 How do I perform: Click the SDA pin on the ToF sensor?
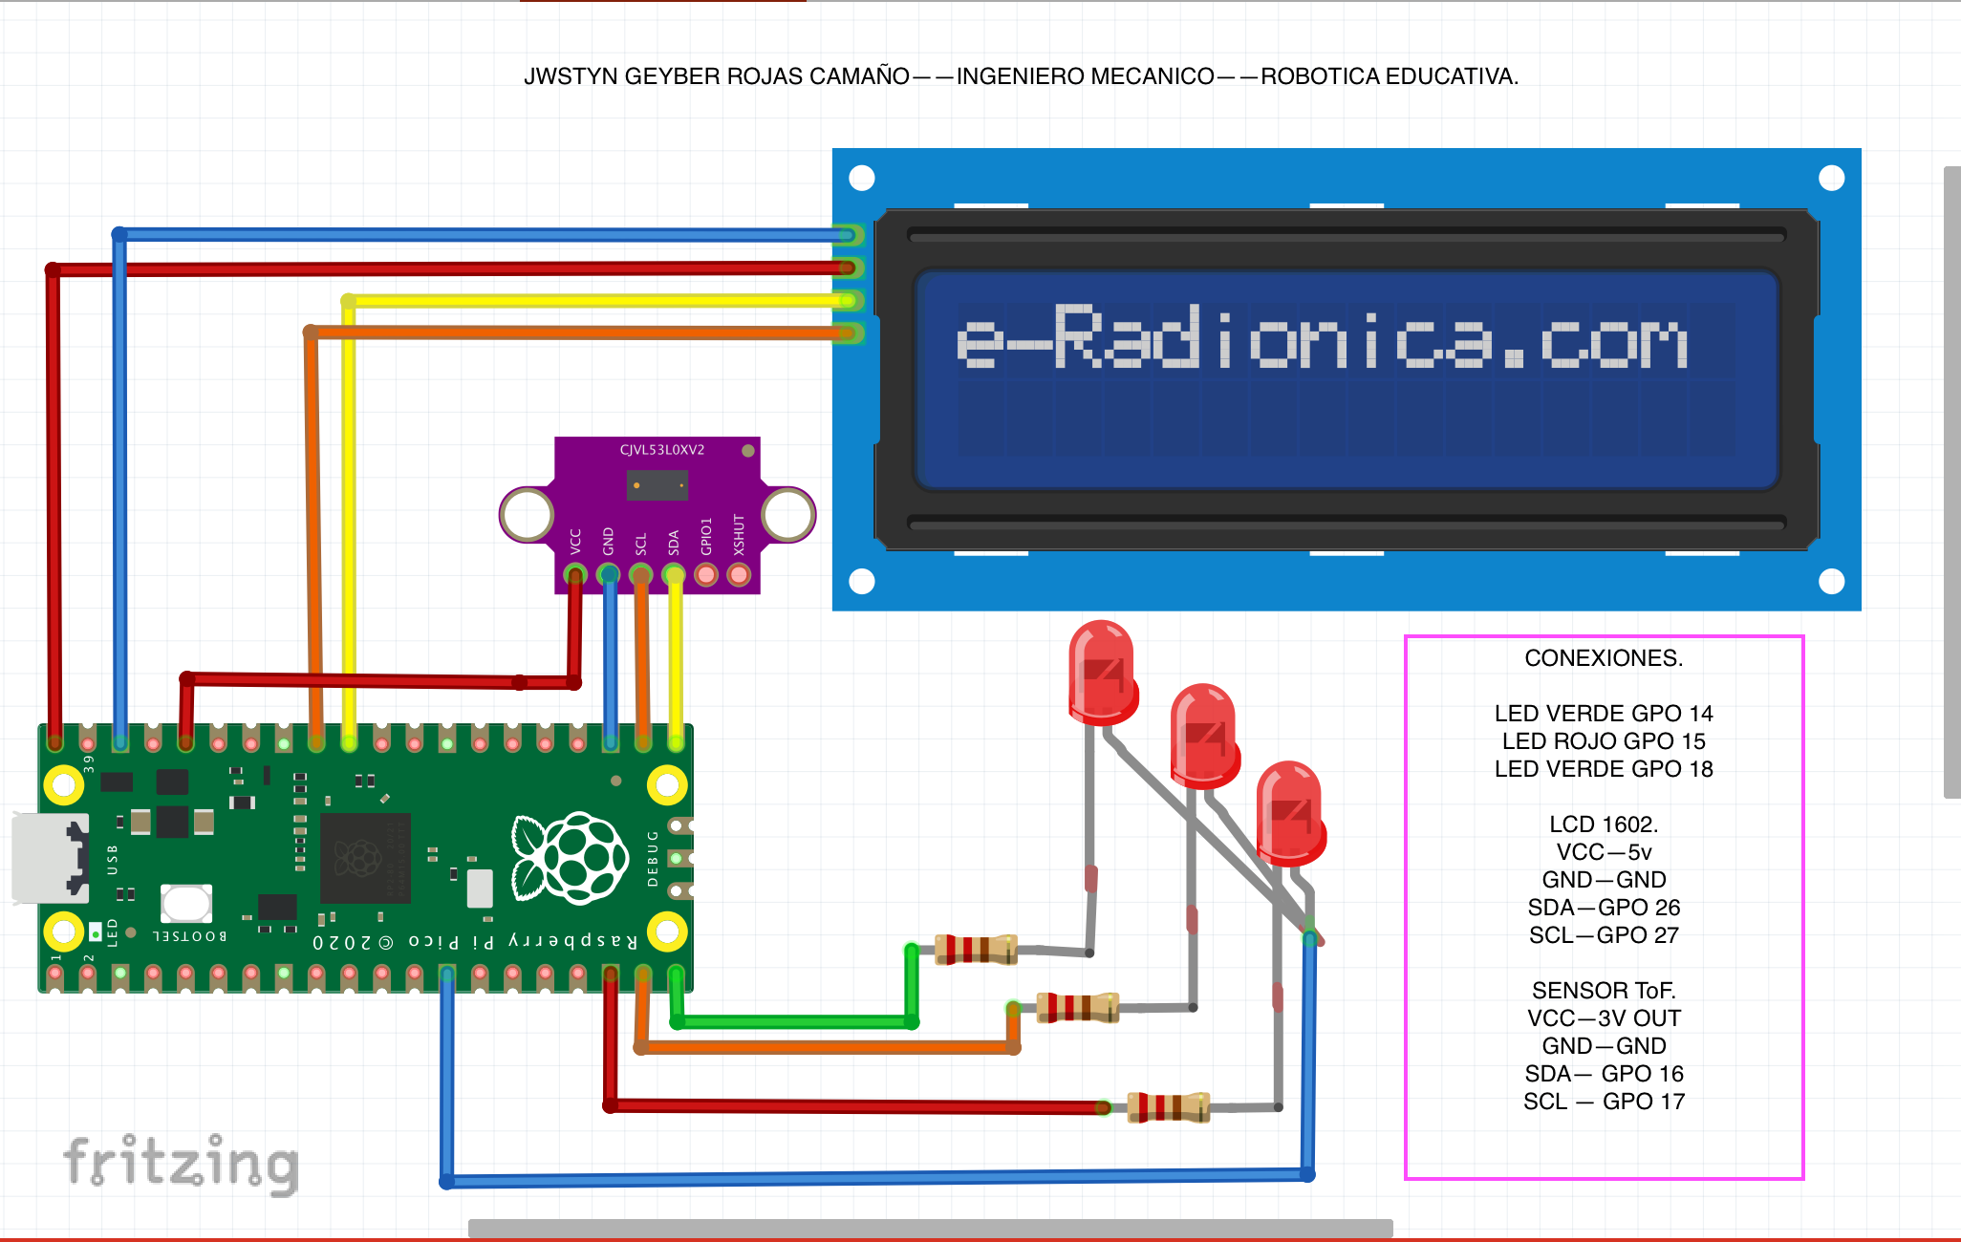tap(674, 574)
